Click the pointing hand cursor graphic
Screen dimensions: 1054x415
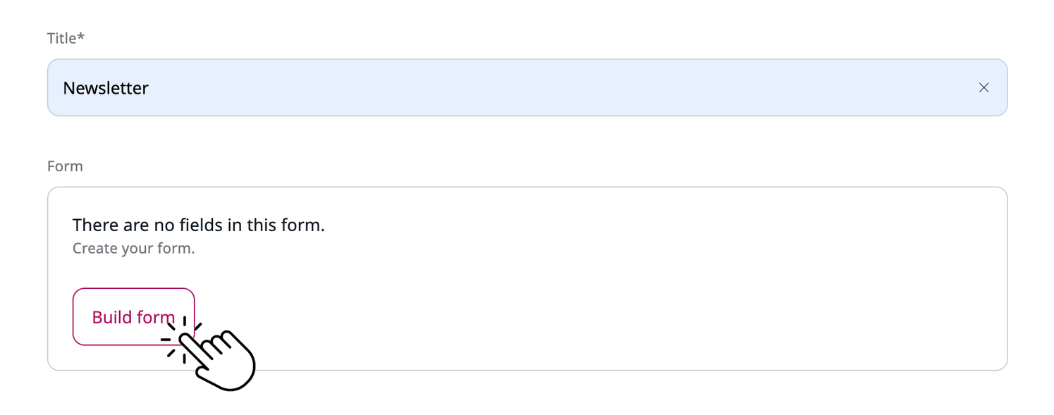(x=226, y=359)
